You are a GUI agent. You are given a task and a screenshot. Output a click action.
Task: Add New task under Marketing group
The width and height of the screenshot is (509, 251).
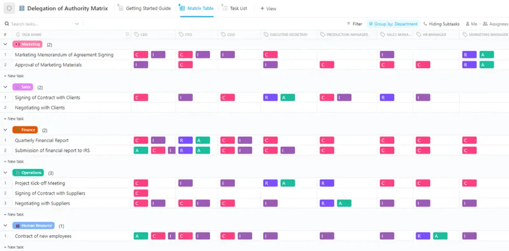14,76
